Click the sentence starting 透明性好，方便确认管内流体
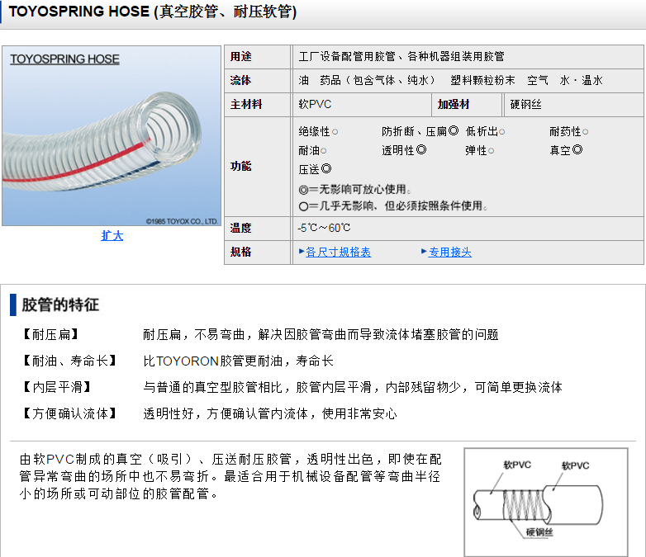The height and width of the screenshot is (557, 646). pyautogui.click(x=270, y=413)
